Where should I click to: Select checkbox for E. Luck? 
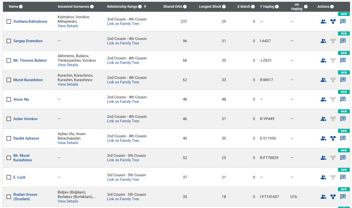coord(9,177)
